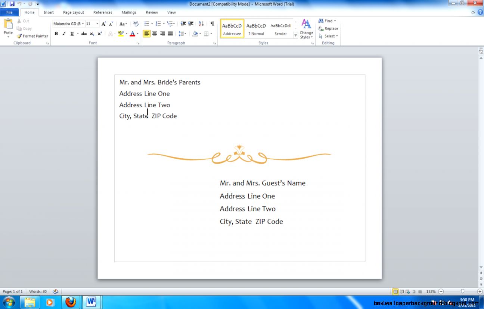Apply the Sort ascending icon
Viewport: 484px width, 309px height.
pos(201,24)
